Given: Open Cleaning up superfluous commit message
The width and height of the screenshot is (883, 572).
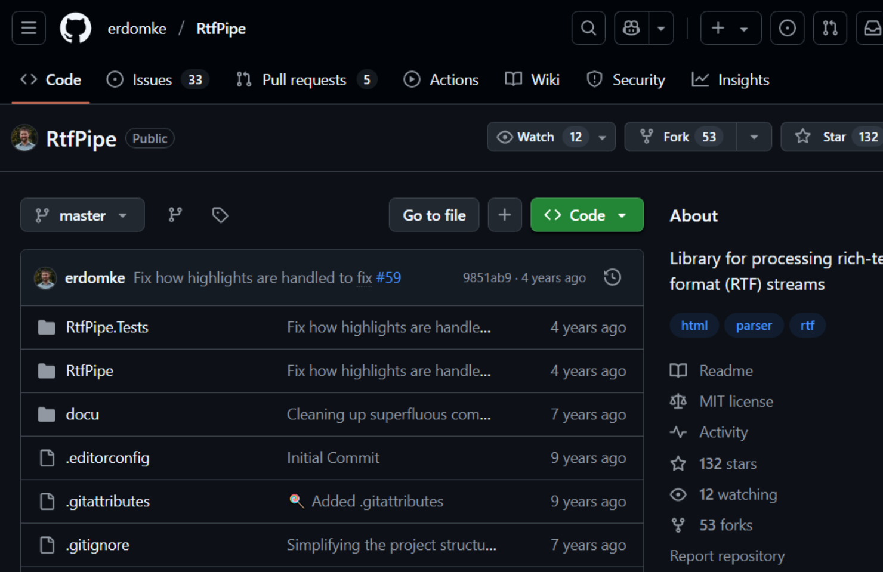Looking at the screenshot, I should pyautogui.click(x=388, y=414).
